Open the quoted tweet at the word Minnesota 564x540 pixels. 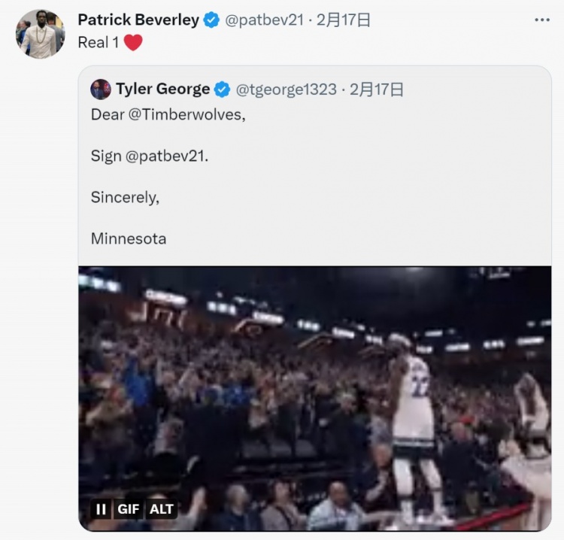coord(129,239)
